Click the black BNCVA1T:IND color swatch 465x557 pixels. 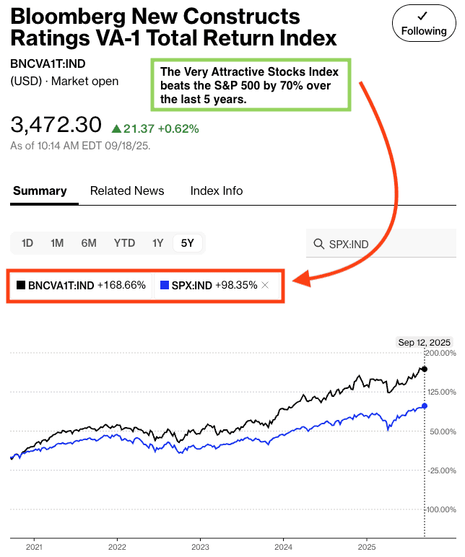21,286
